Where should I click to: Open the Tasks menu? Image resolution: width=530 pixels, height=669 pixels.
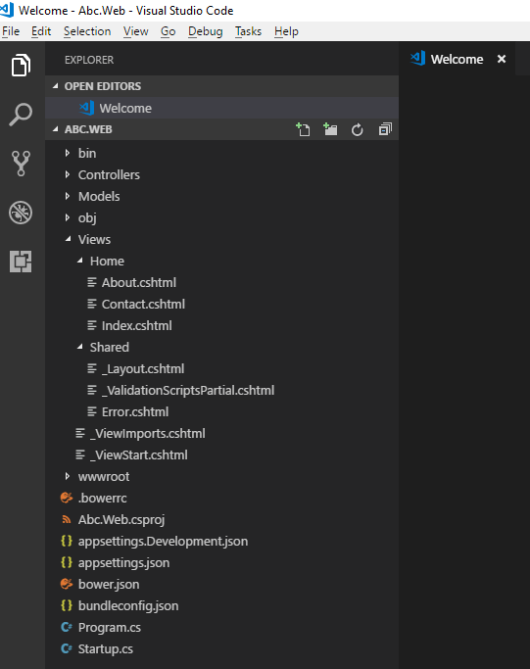(248, 31)
